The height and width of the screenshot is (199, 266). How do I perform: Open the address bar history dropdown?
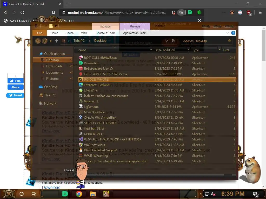[167, 41]
